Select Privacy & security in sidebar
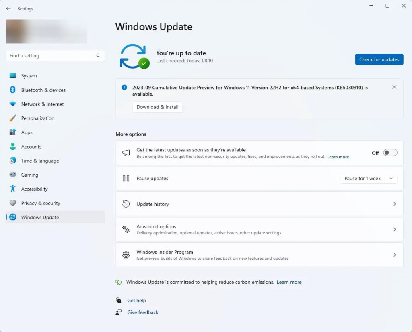 [55, 203]
